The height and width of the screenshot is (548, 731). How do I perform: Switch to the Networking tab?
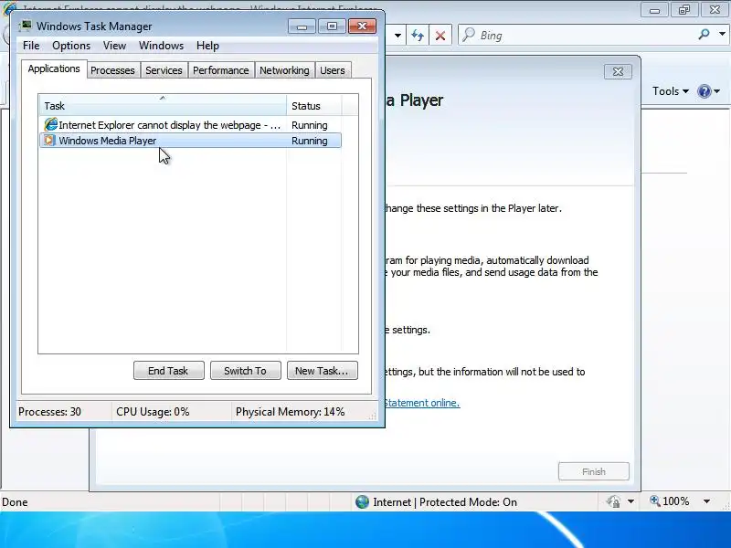[x=284, y=70]
